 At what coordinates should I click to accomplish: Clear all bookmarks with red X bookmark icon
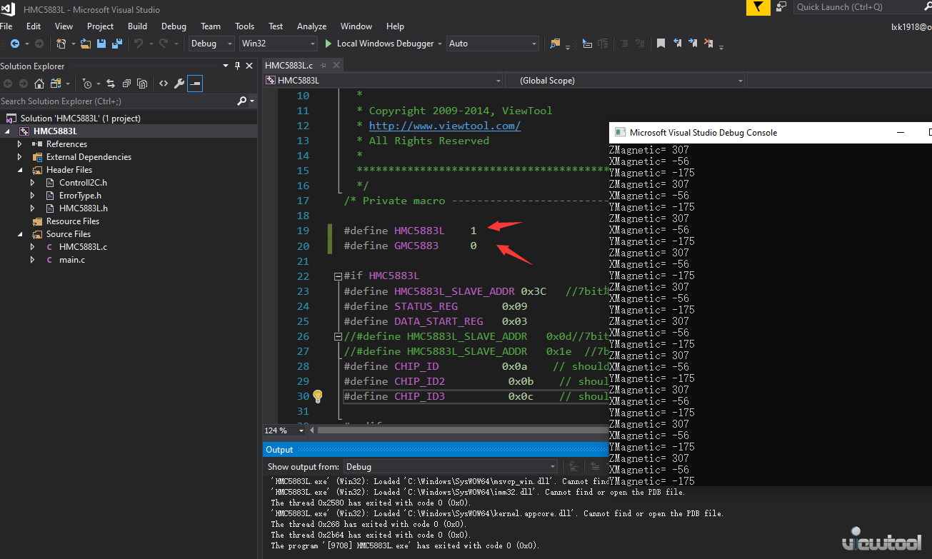(x=708, y=44)
